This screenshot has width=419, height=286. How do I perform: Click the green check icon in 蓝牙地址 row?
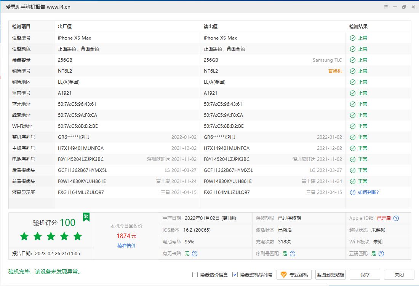pyautogui.click(x=353, y=104)
